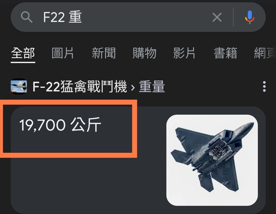Click the breadcrumb chevron before 重量
This screenshot has height=214, width=276.
133,87
